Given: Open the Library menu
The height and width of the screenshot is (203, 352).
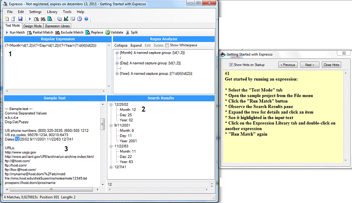Looking at the screenshot, I should tap(52, 12).
